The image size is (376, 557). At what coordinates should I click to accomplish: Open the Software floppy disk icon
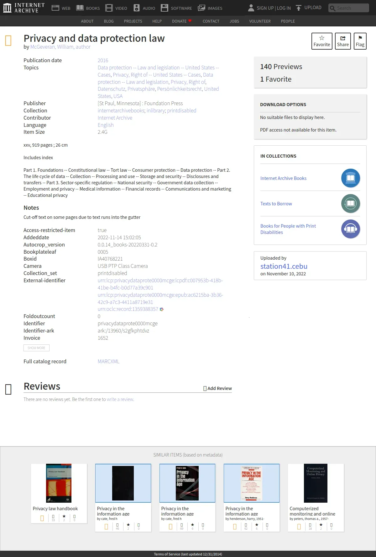point(164,8)
